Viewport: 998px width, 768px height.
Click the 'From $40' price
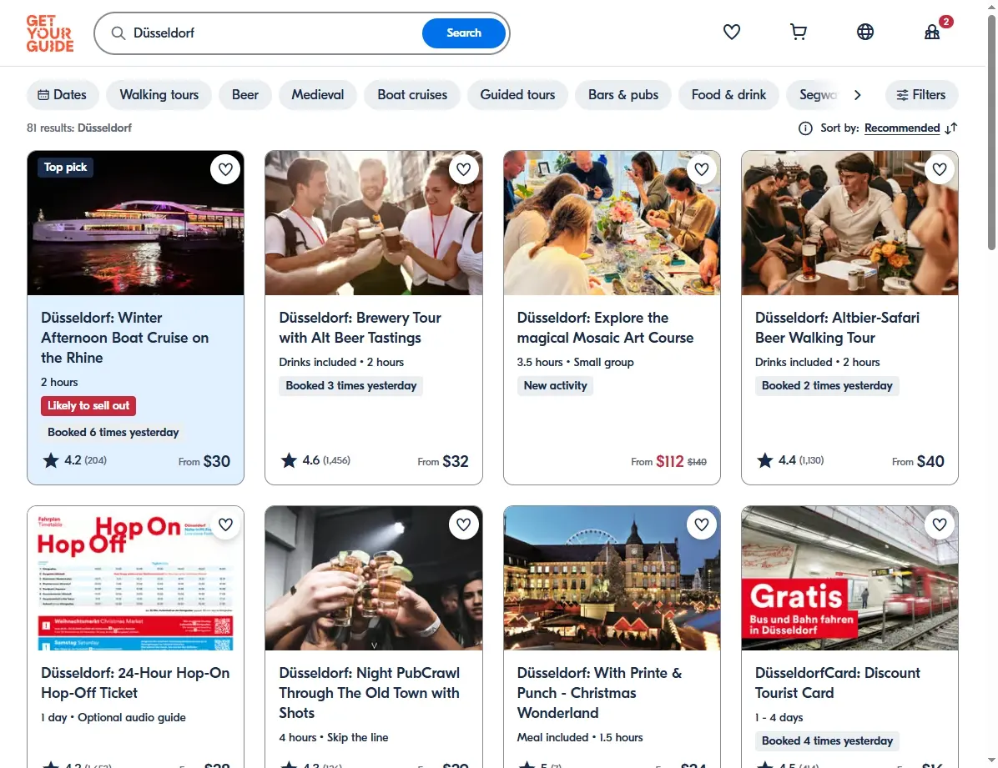click(x=918, y=461)
